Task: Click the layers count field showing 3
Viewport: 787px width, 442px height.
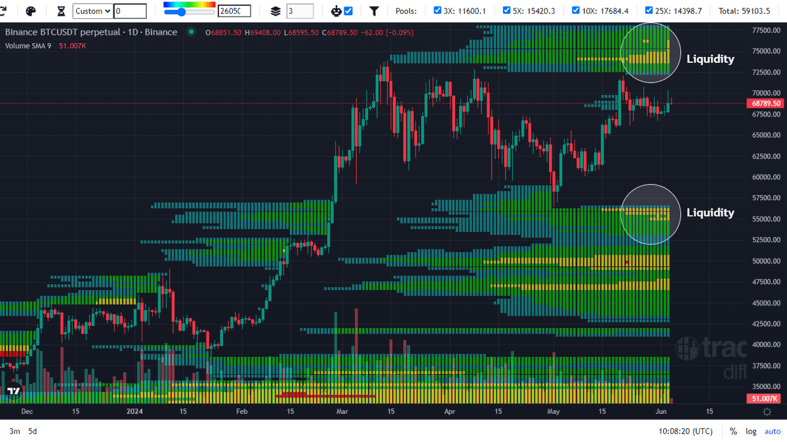Action: tap(300, 11)
